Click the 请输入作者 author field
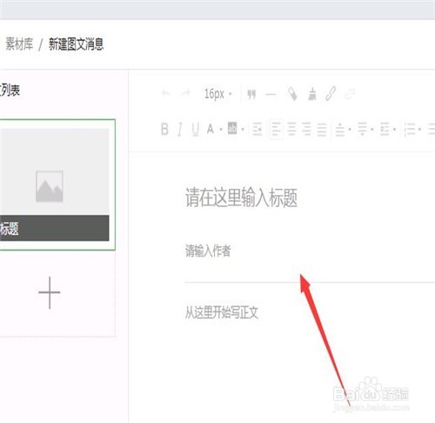 click(x=208, y=251)
